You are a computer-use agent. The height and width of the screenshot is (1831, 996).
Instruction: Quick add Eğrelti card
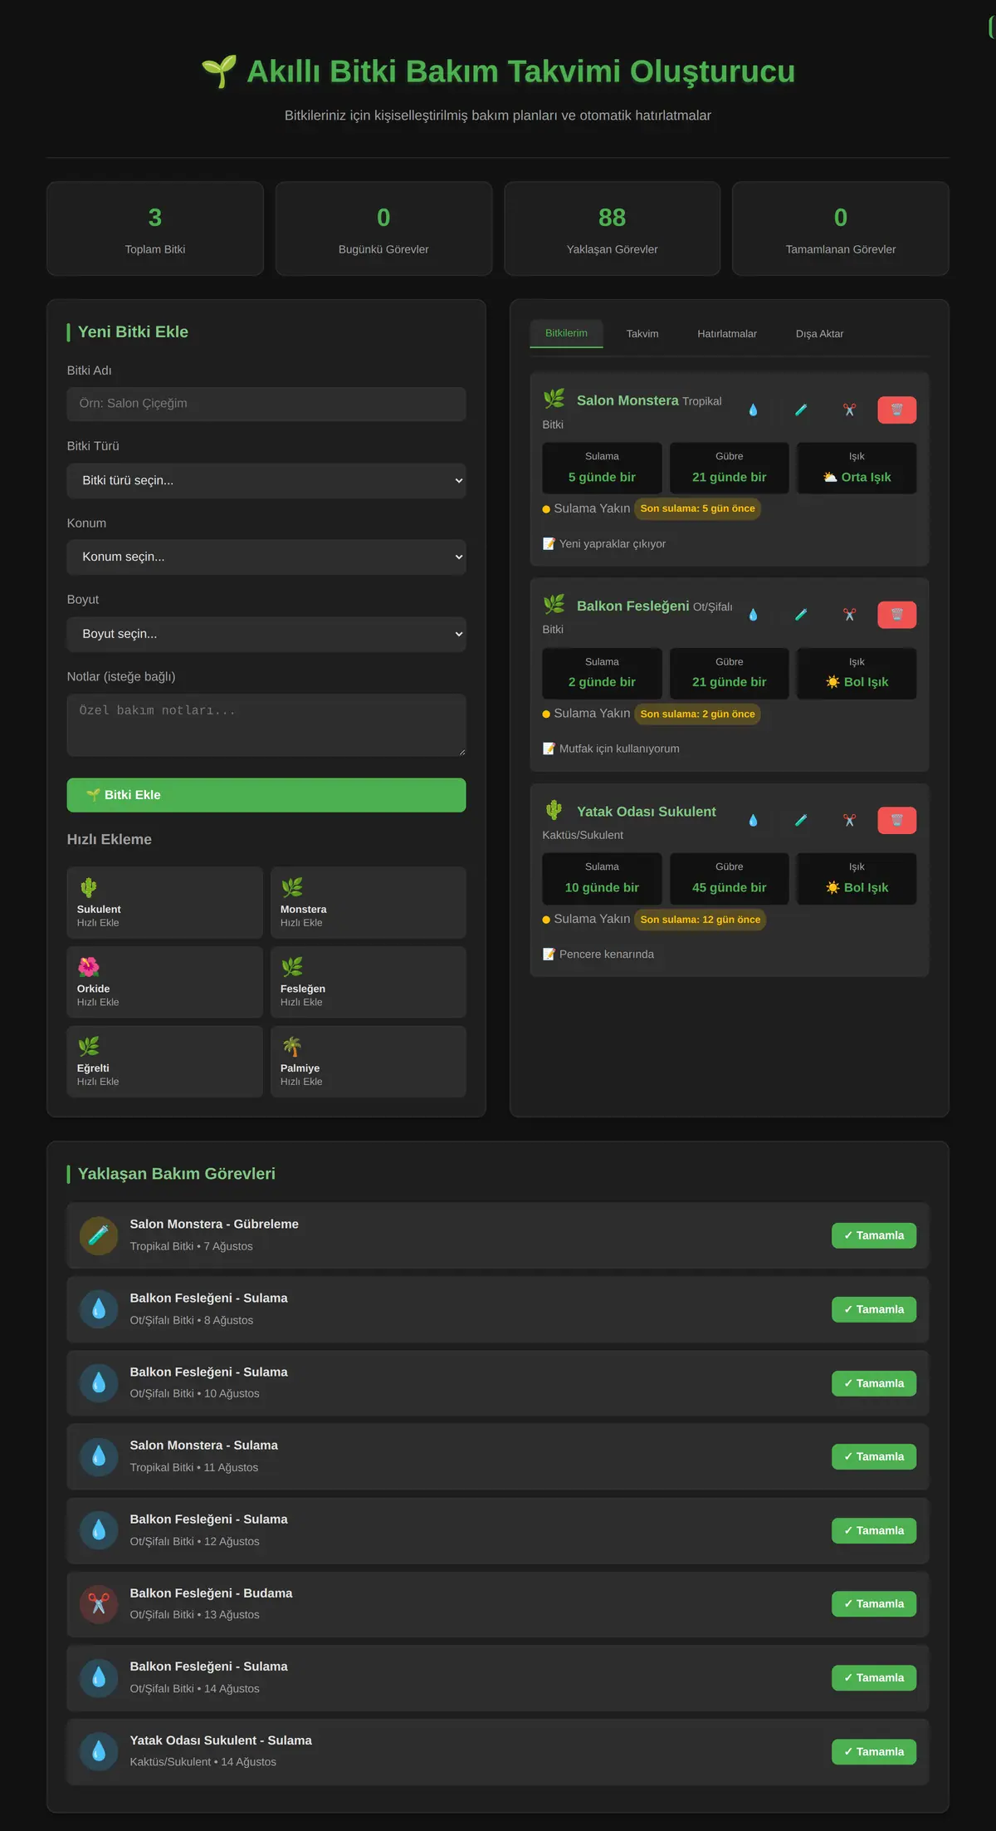click(x=165, y=1062)
